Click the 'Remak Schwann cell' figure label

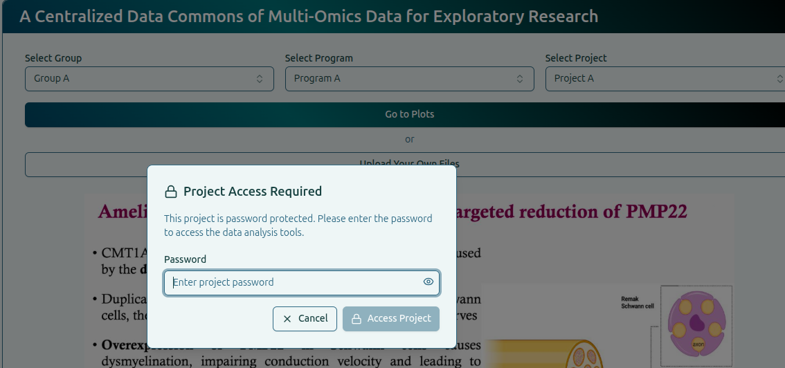click(638, 302)
